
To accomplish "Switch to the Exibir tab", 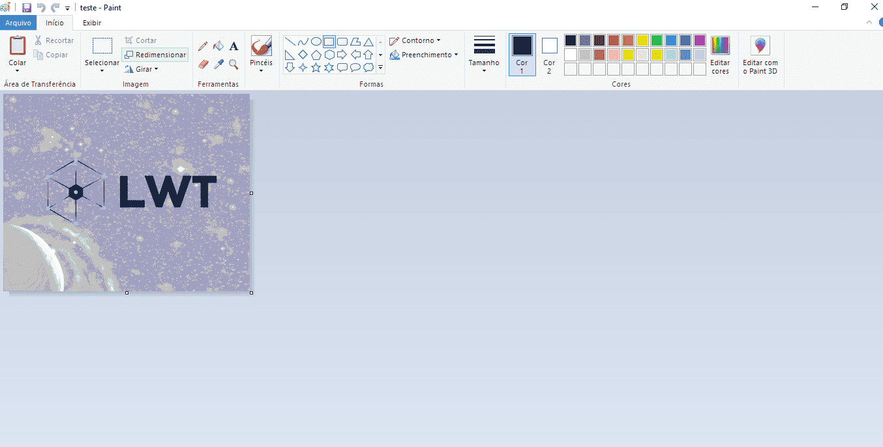I will click(91, 23).
